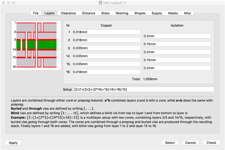Click the Apply button

coord(13,143)
